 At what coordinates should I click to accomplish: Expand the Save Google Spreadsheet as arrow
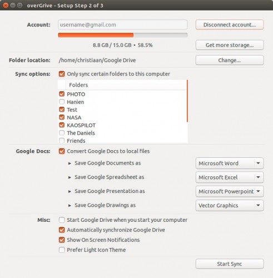click(x=70, y=177)
